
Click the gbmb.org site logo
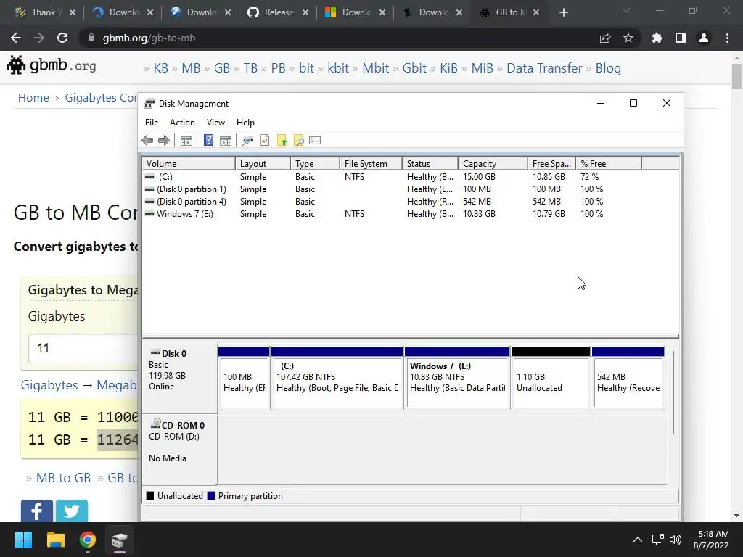pos(52,65)
